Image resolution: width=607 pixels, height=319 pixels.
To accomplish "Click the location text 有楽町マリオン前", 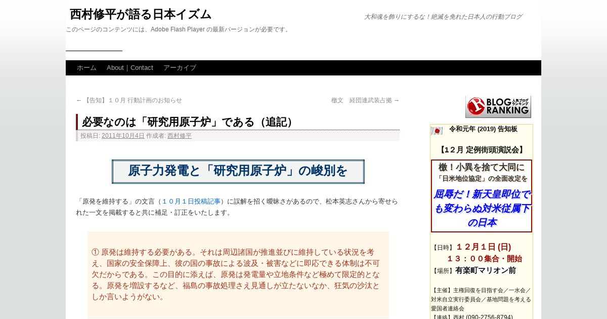I will (x=486, y=270).
